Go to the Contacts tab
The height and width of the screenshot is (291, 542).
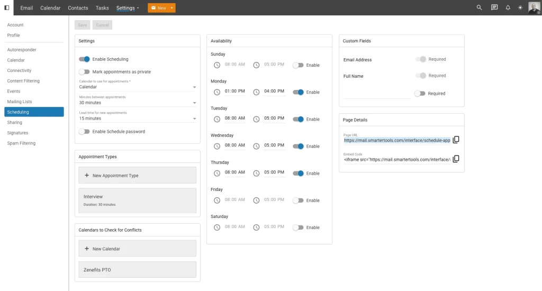78,7
